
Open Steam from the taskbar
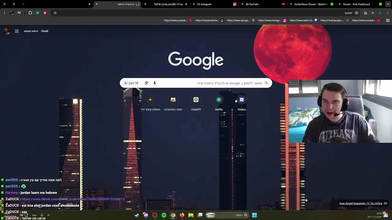coord(137,215)
